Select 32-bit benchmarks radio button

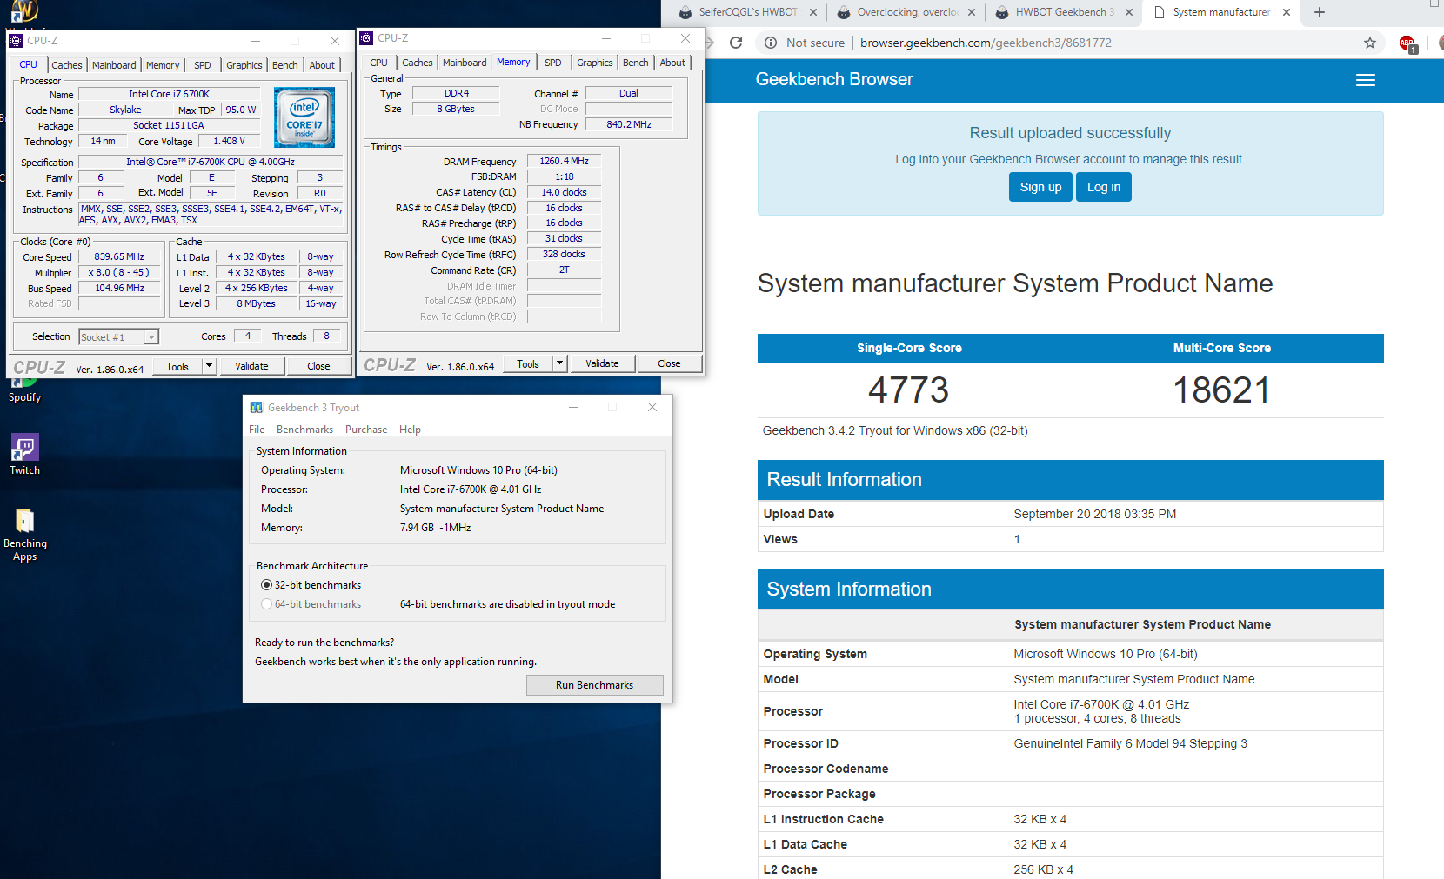[266, 585]
